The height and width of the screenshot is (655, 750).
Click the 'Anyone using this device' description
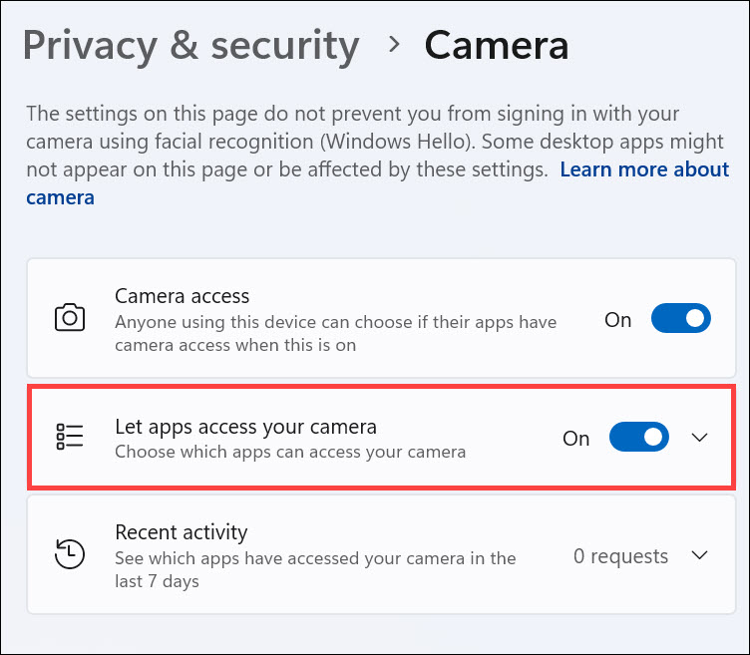pos(335,333)
